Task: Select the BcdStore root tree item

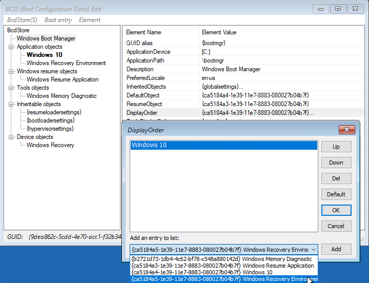Action: point(18,30)
